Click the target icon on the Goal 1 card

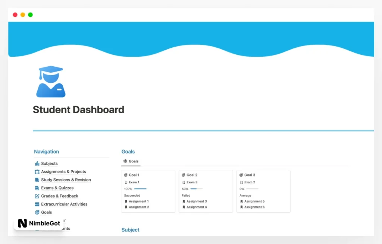pos(126,175)
